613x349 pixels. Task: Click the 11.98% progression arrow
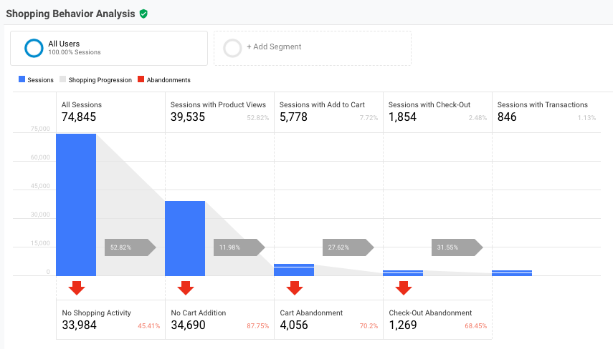(x=239, y=247)
